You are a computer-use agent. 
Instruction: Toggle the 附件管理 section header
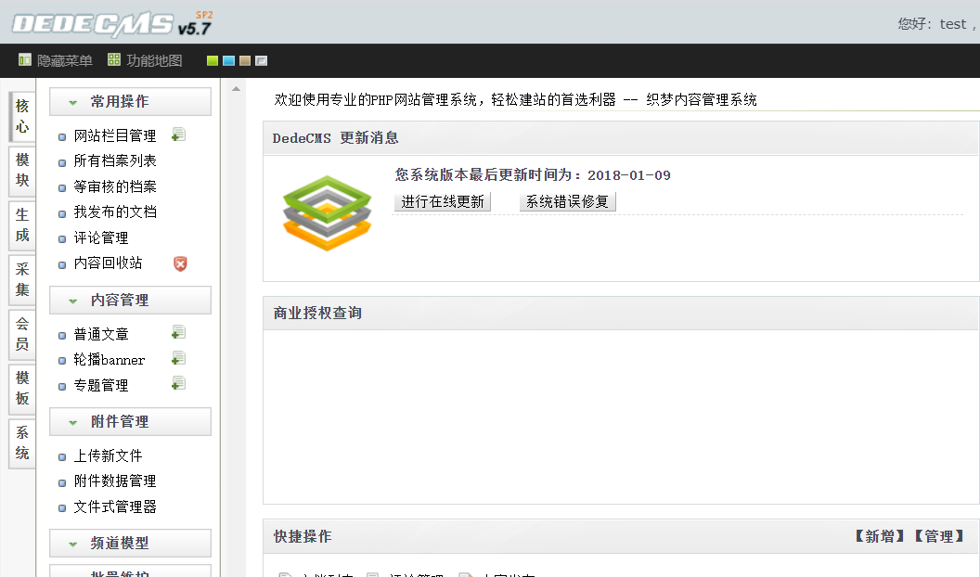130,422
